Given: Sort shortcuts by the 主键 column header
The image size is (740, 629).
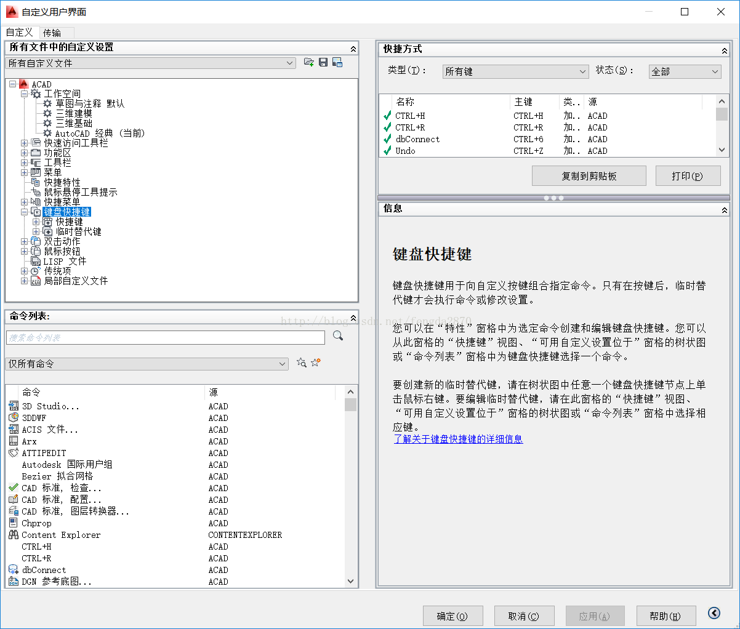Looking at the screenshot, I should point(535,102).
